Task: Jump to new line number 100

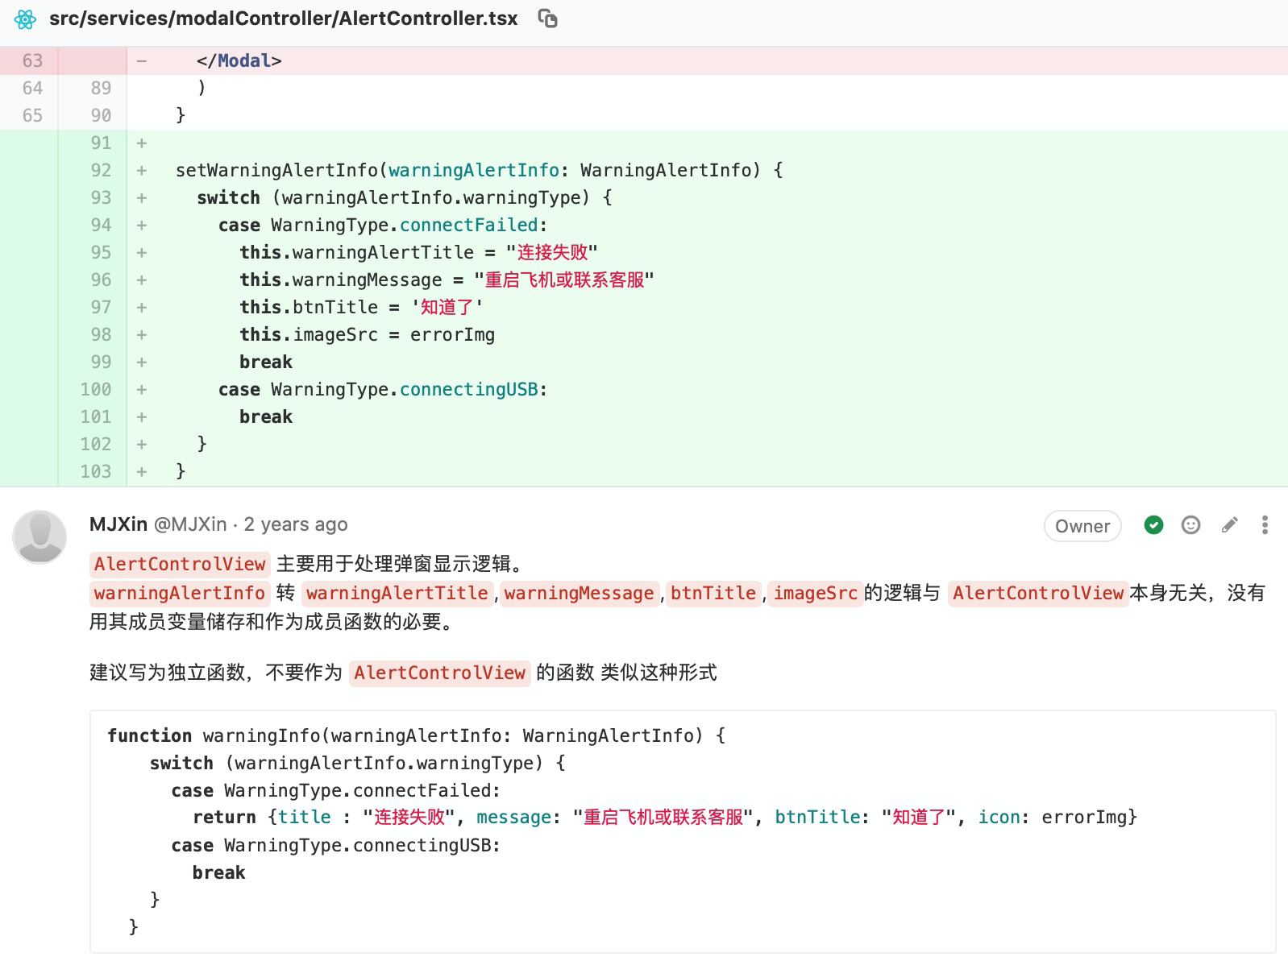Action: point(96,389)
